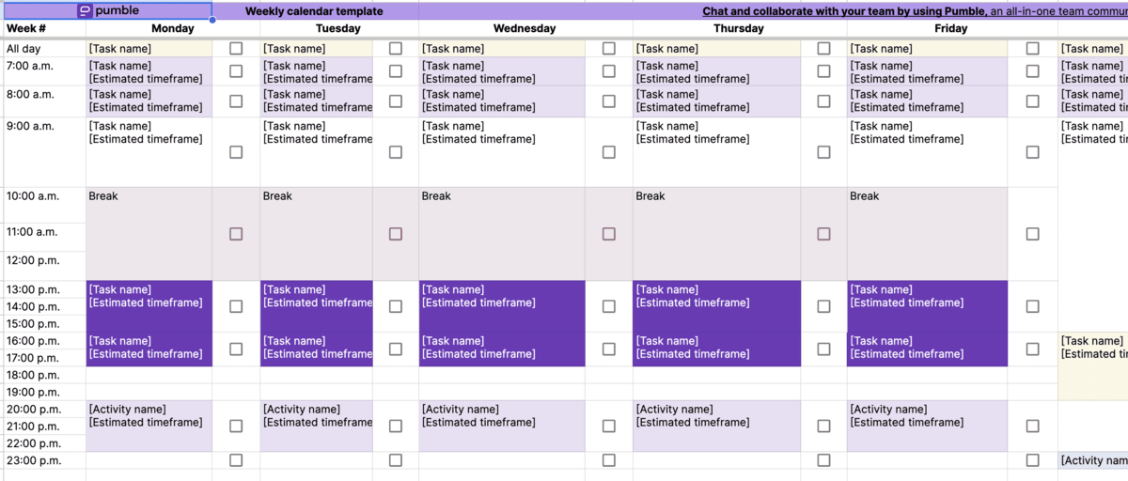Image resolution: width=1128 pixels, height=481 pixels.
Task: Tick Wednesday's 20:00 p.m. activity checkbox
Action: pyautogui.click(x=609, y=426)
